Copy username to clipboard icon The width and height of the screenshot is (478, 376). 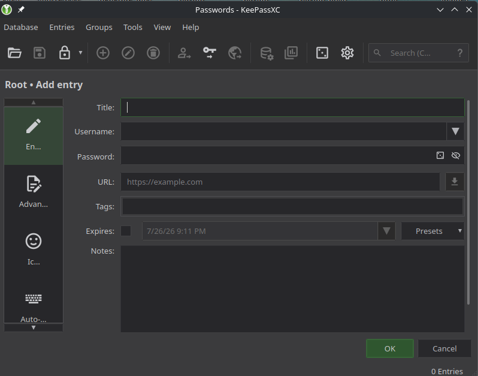click(x=184, y=53)
